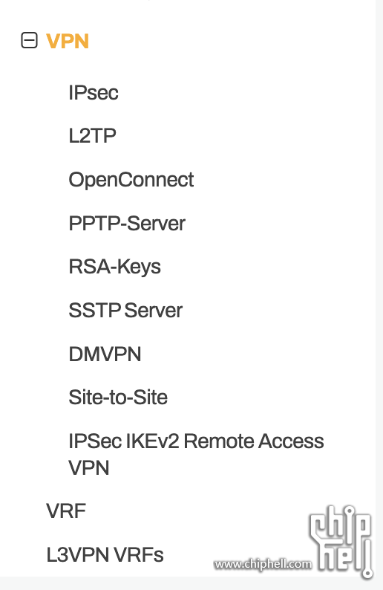Choose the DMVPN entry

pos(105,354)
